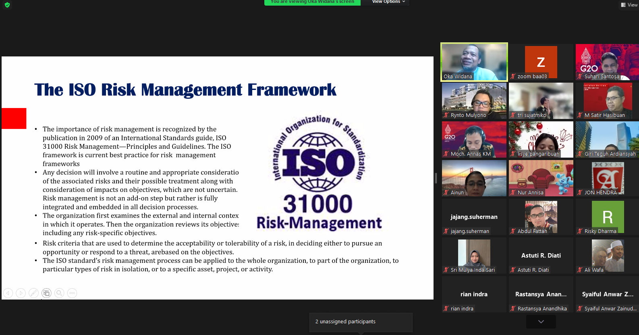This screenshot has width=639, height=335.
Task: Select Ali Wafa's video tile
Action: [607, 256]
